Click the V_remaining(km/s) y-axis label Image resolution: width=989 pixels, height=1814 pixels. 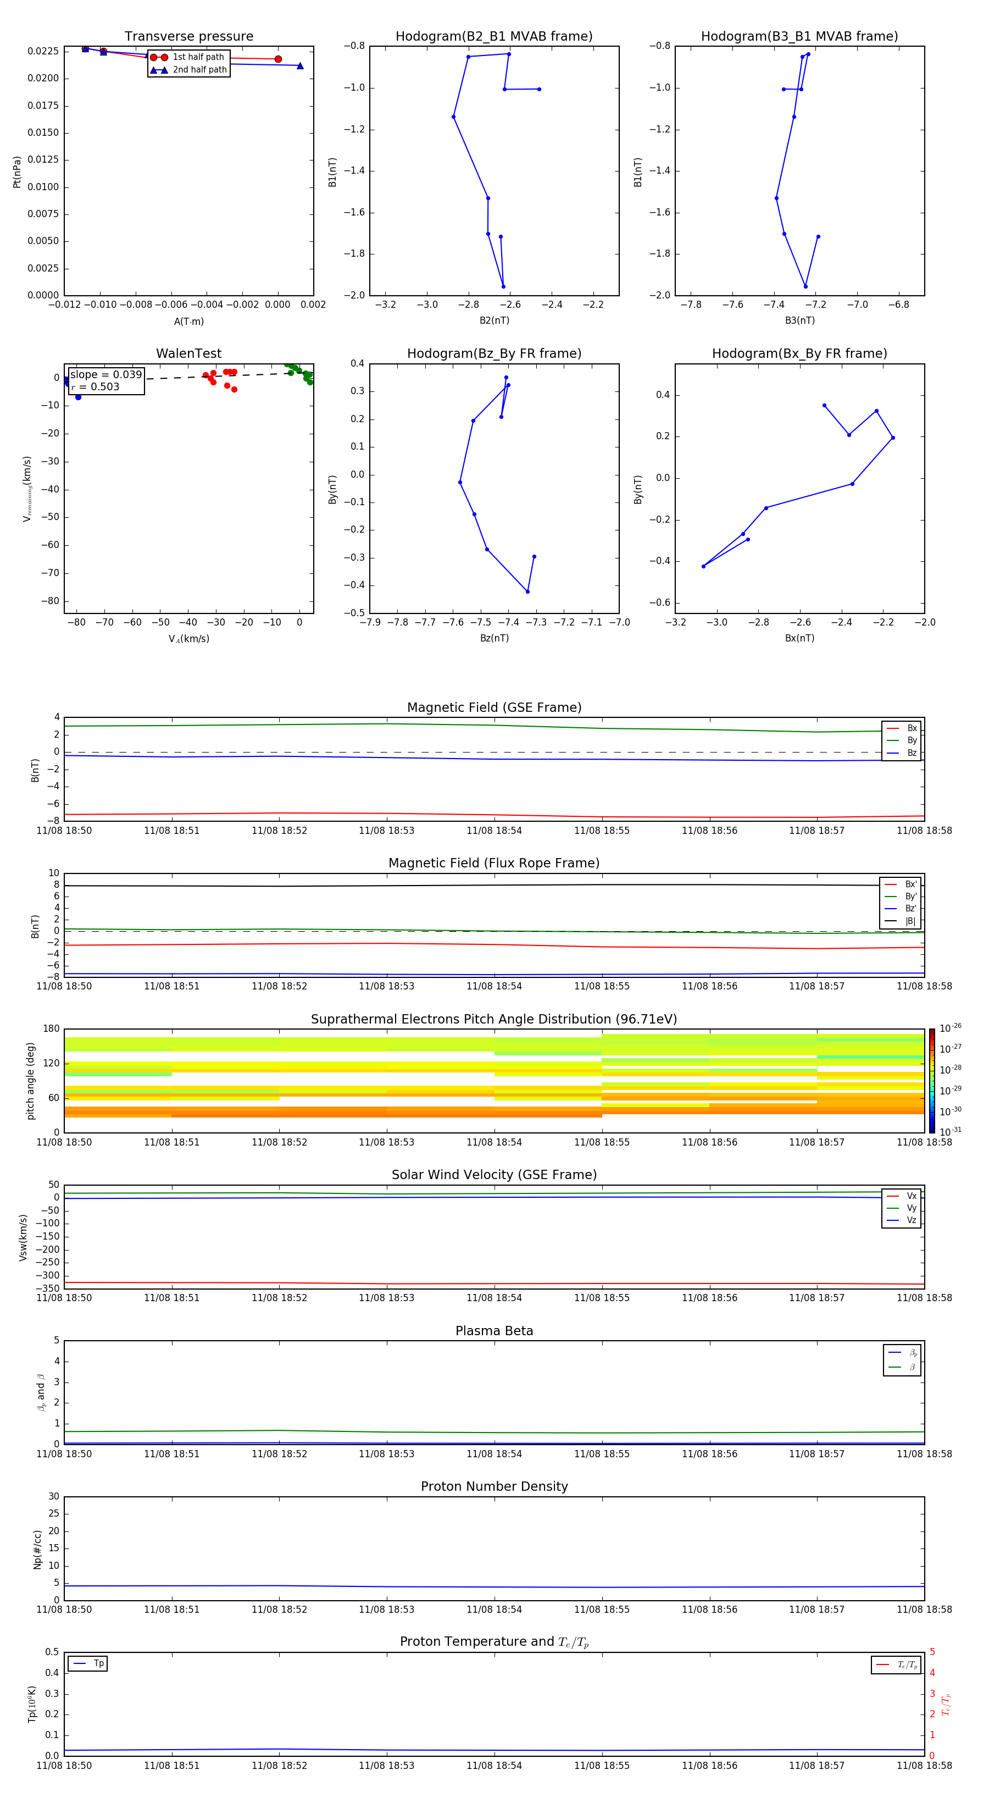(27, 489)
